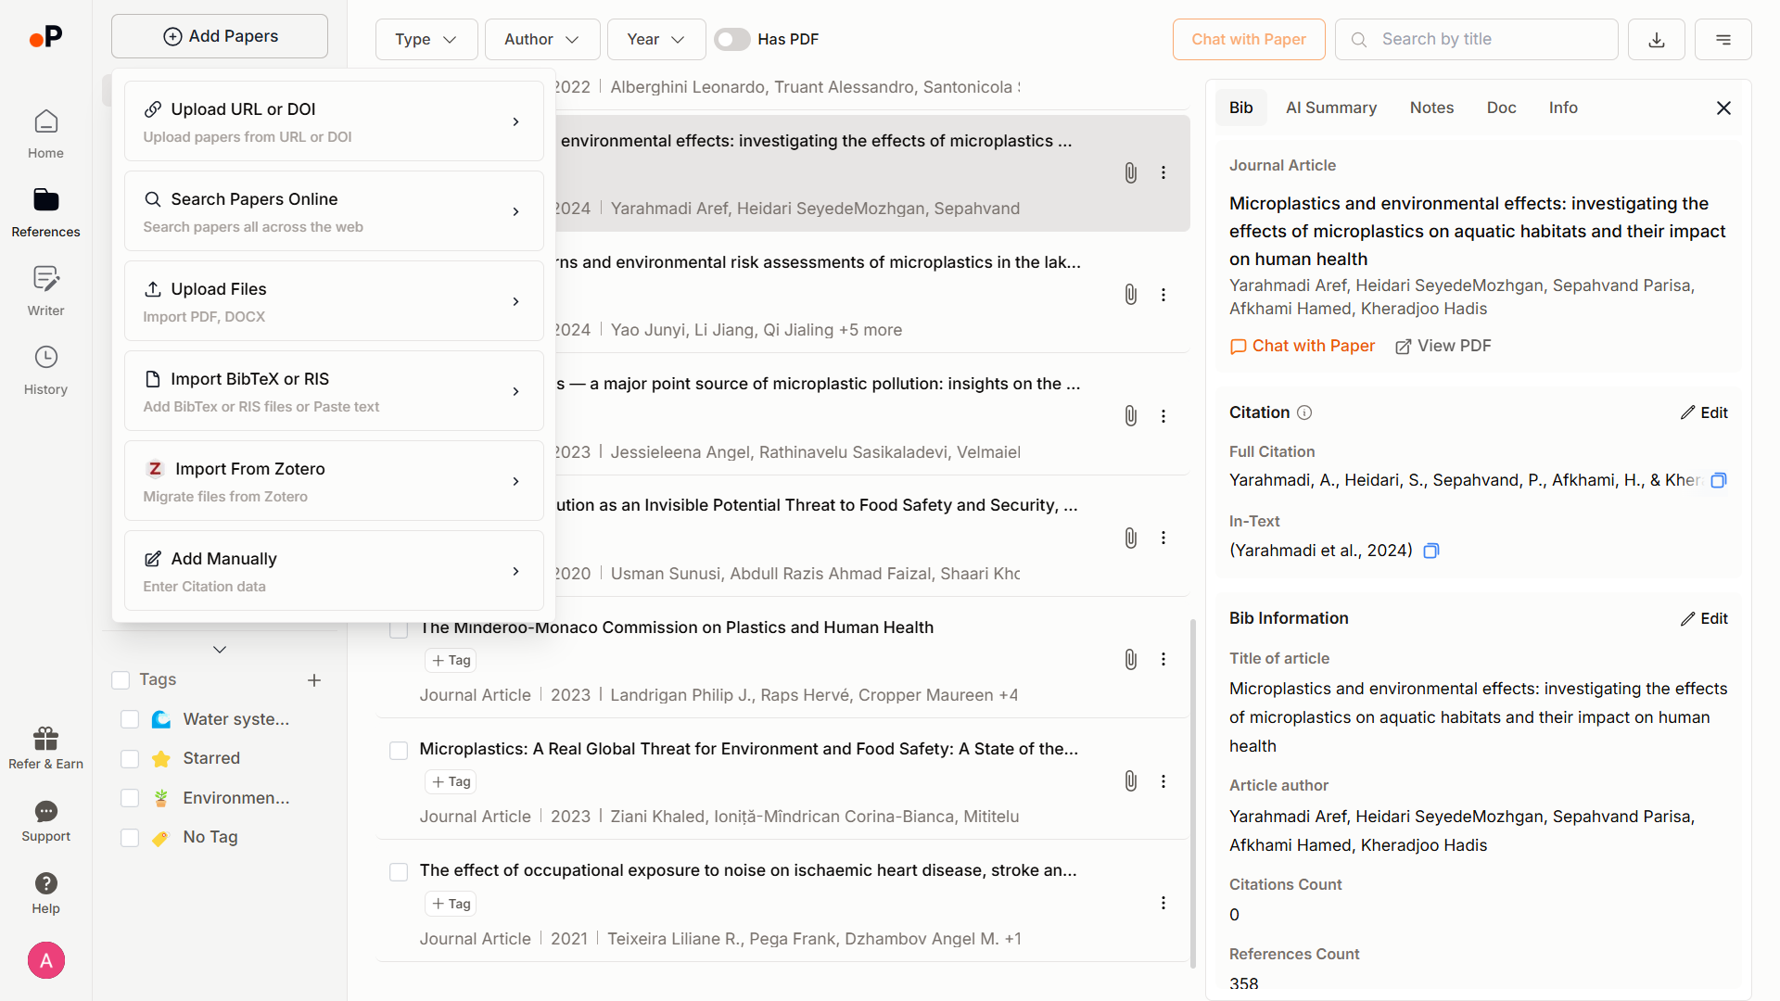
Task: Copy the in-text citation (Yarahmadi et al., 2024)
Action: 1430,551
